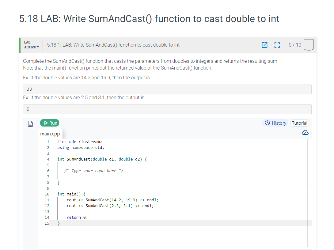This screenshot has height=250, width=334.
Task: Click the editor scrollbar on the right
Action: coord(309,185)
